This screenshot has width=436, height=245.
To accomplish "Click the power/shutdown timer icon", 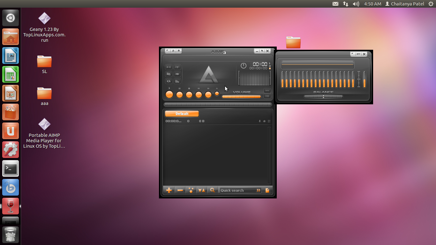I will tap(244, 66).
